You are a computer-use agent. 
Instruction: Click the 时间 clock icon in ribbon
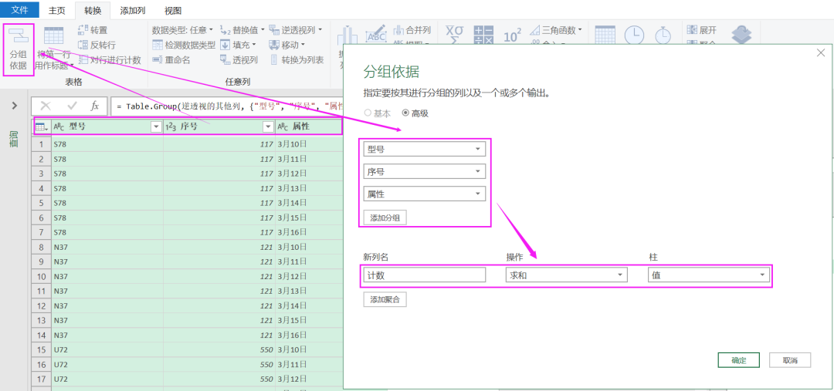634,35
